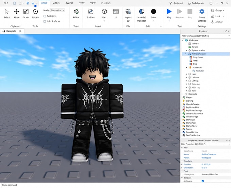Open the Mode Geometric dropdown
The width and height of the screenshot is (231, 188).
57,10
